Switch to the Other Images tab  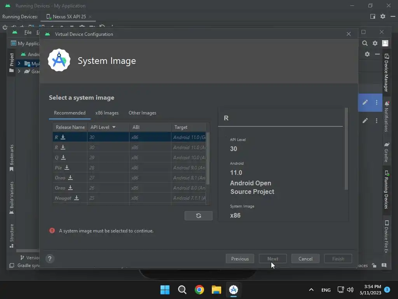142,113
